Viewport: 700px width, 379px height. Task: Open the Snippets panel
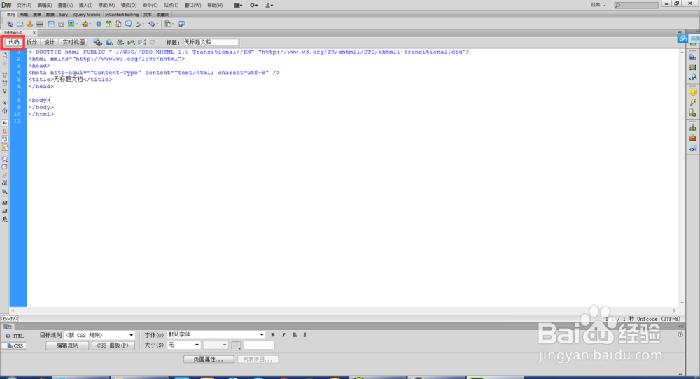point(692,148)
